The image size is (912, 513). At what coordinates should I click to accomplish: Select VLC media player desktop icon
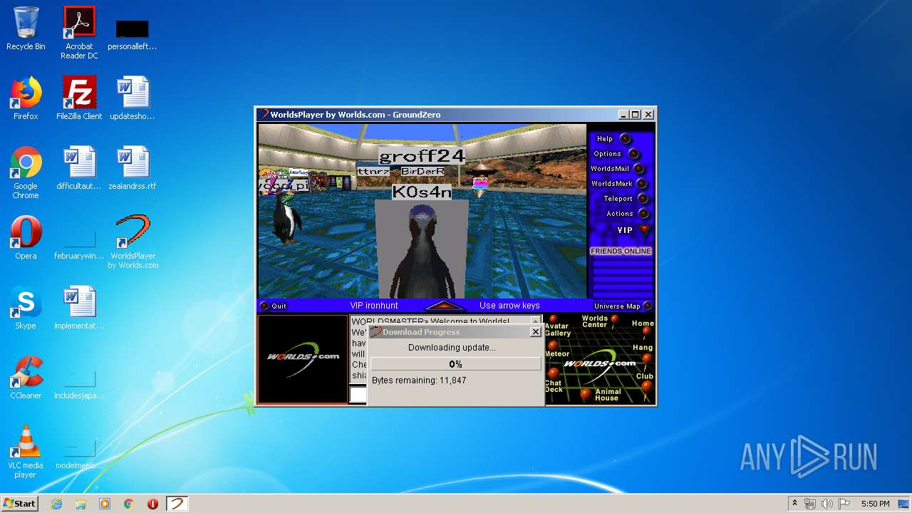click(26, 452)
